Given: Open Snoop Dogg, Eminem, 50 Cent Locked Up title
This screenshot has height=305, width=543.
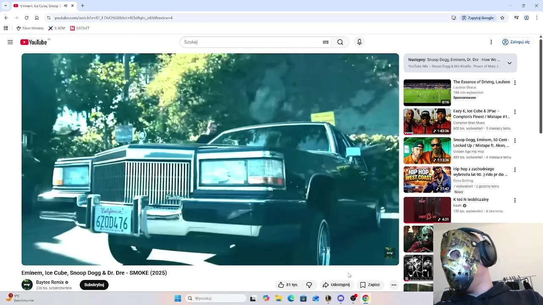Looking at the screenshot, I should [481, 143].
